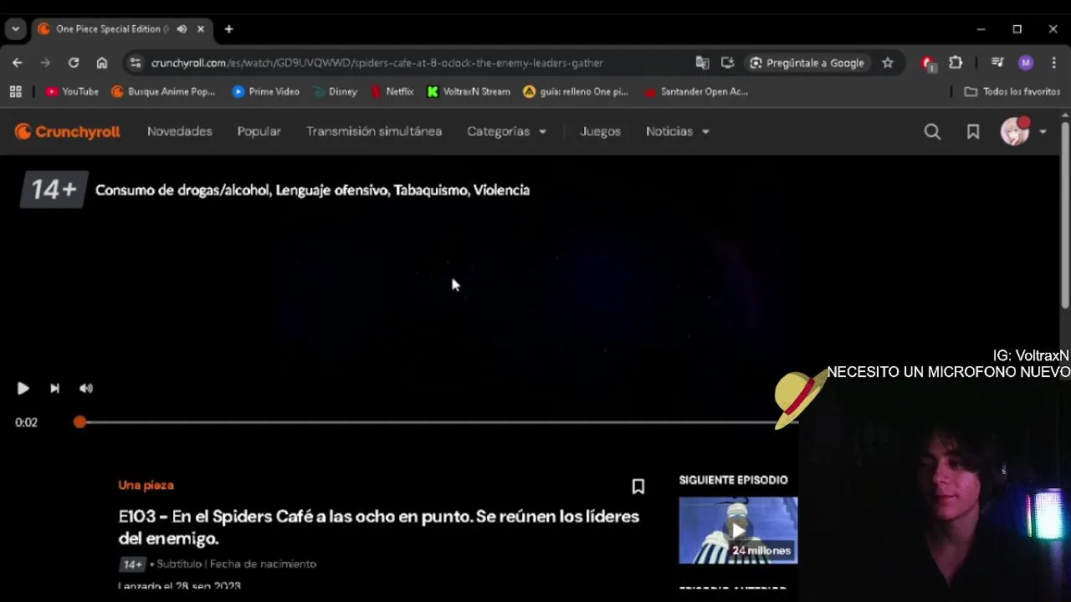Open the icon right of the translate icon
This screenshot has height=602, width=1071.
pyautogui.click(x=727, y=63)
